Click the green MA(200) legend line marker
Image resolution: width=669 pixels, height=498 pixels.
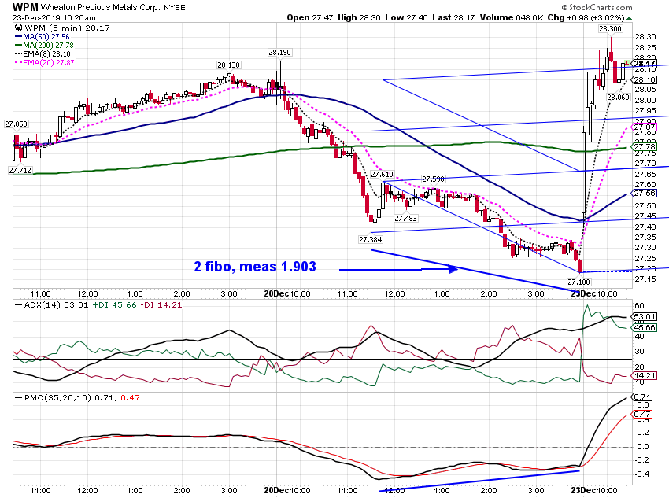18,45
